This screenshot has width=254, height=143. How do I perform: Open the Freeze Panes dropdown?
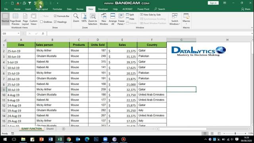[121, 19]
